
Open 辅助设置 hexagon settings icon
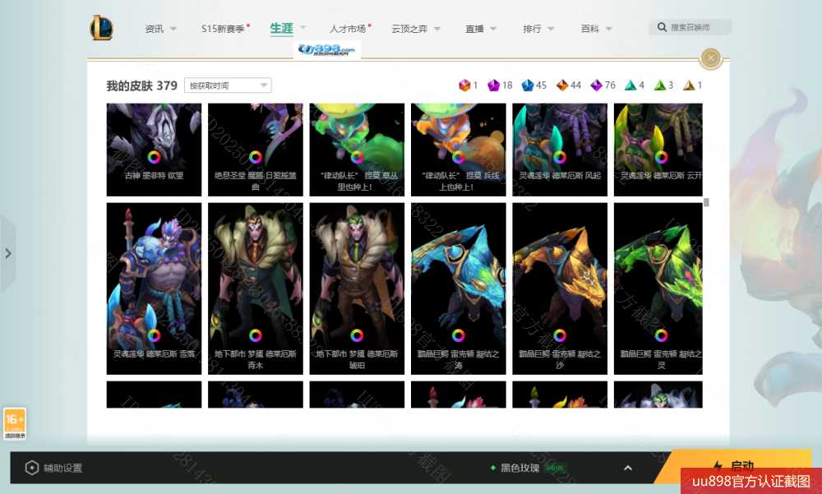click(31, 467)
